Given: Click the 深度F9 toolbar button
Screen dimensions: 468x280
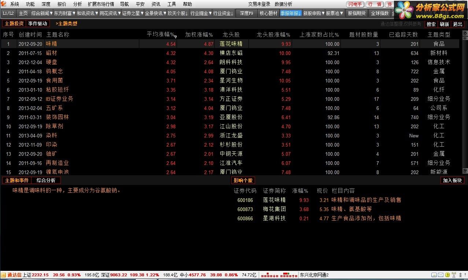Looking at the screenshot, I should [246, 13].
